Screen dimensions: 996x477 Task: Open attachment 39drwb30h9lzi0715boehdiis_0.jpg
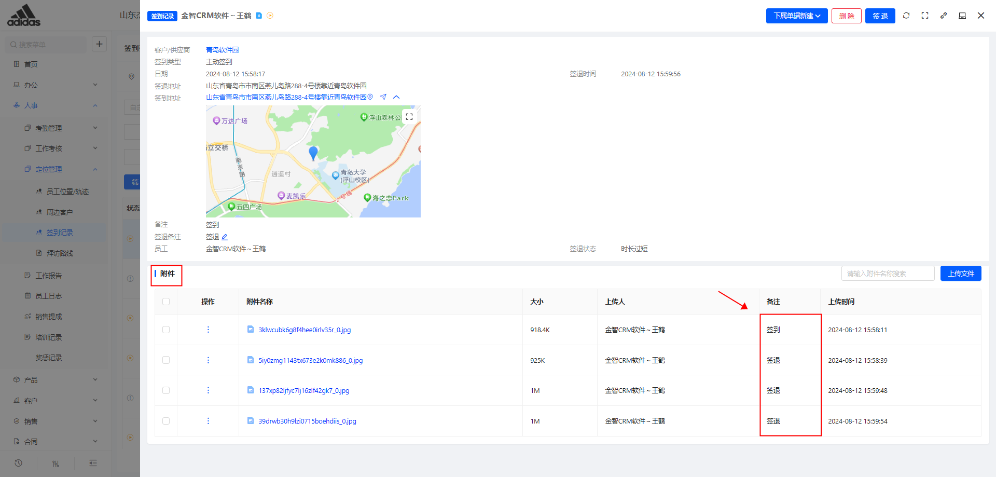[x=307, y=421]
